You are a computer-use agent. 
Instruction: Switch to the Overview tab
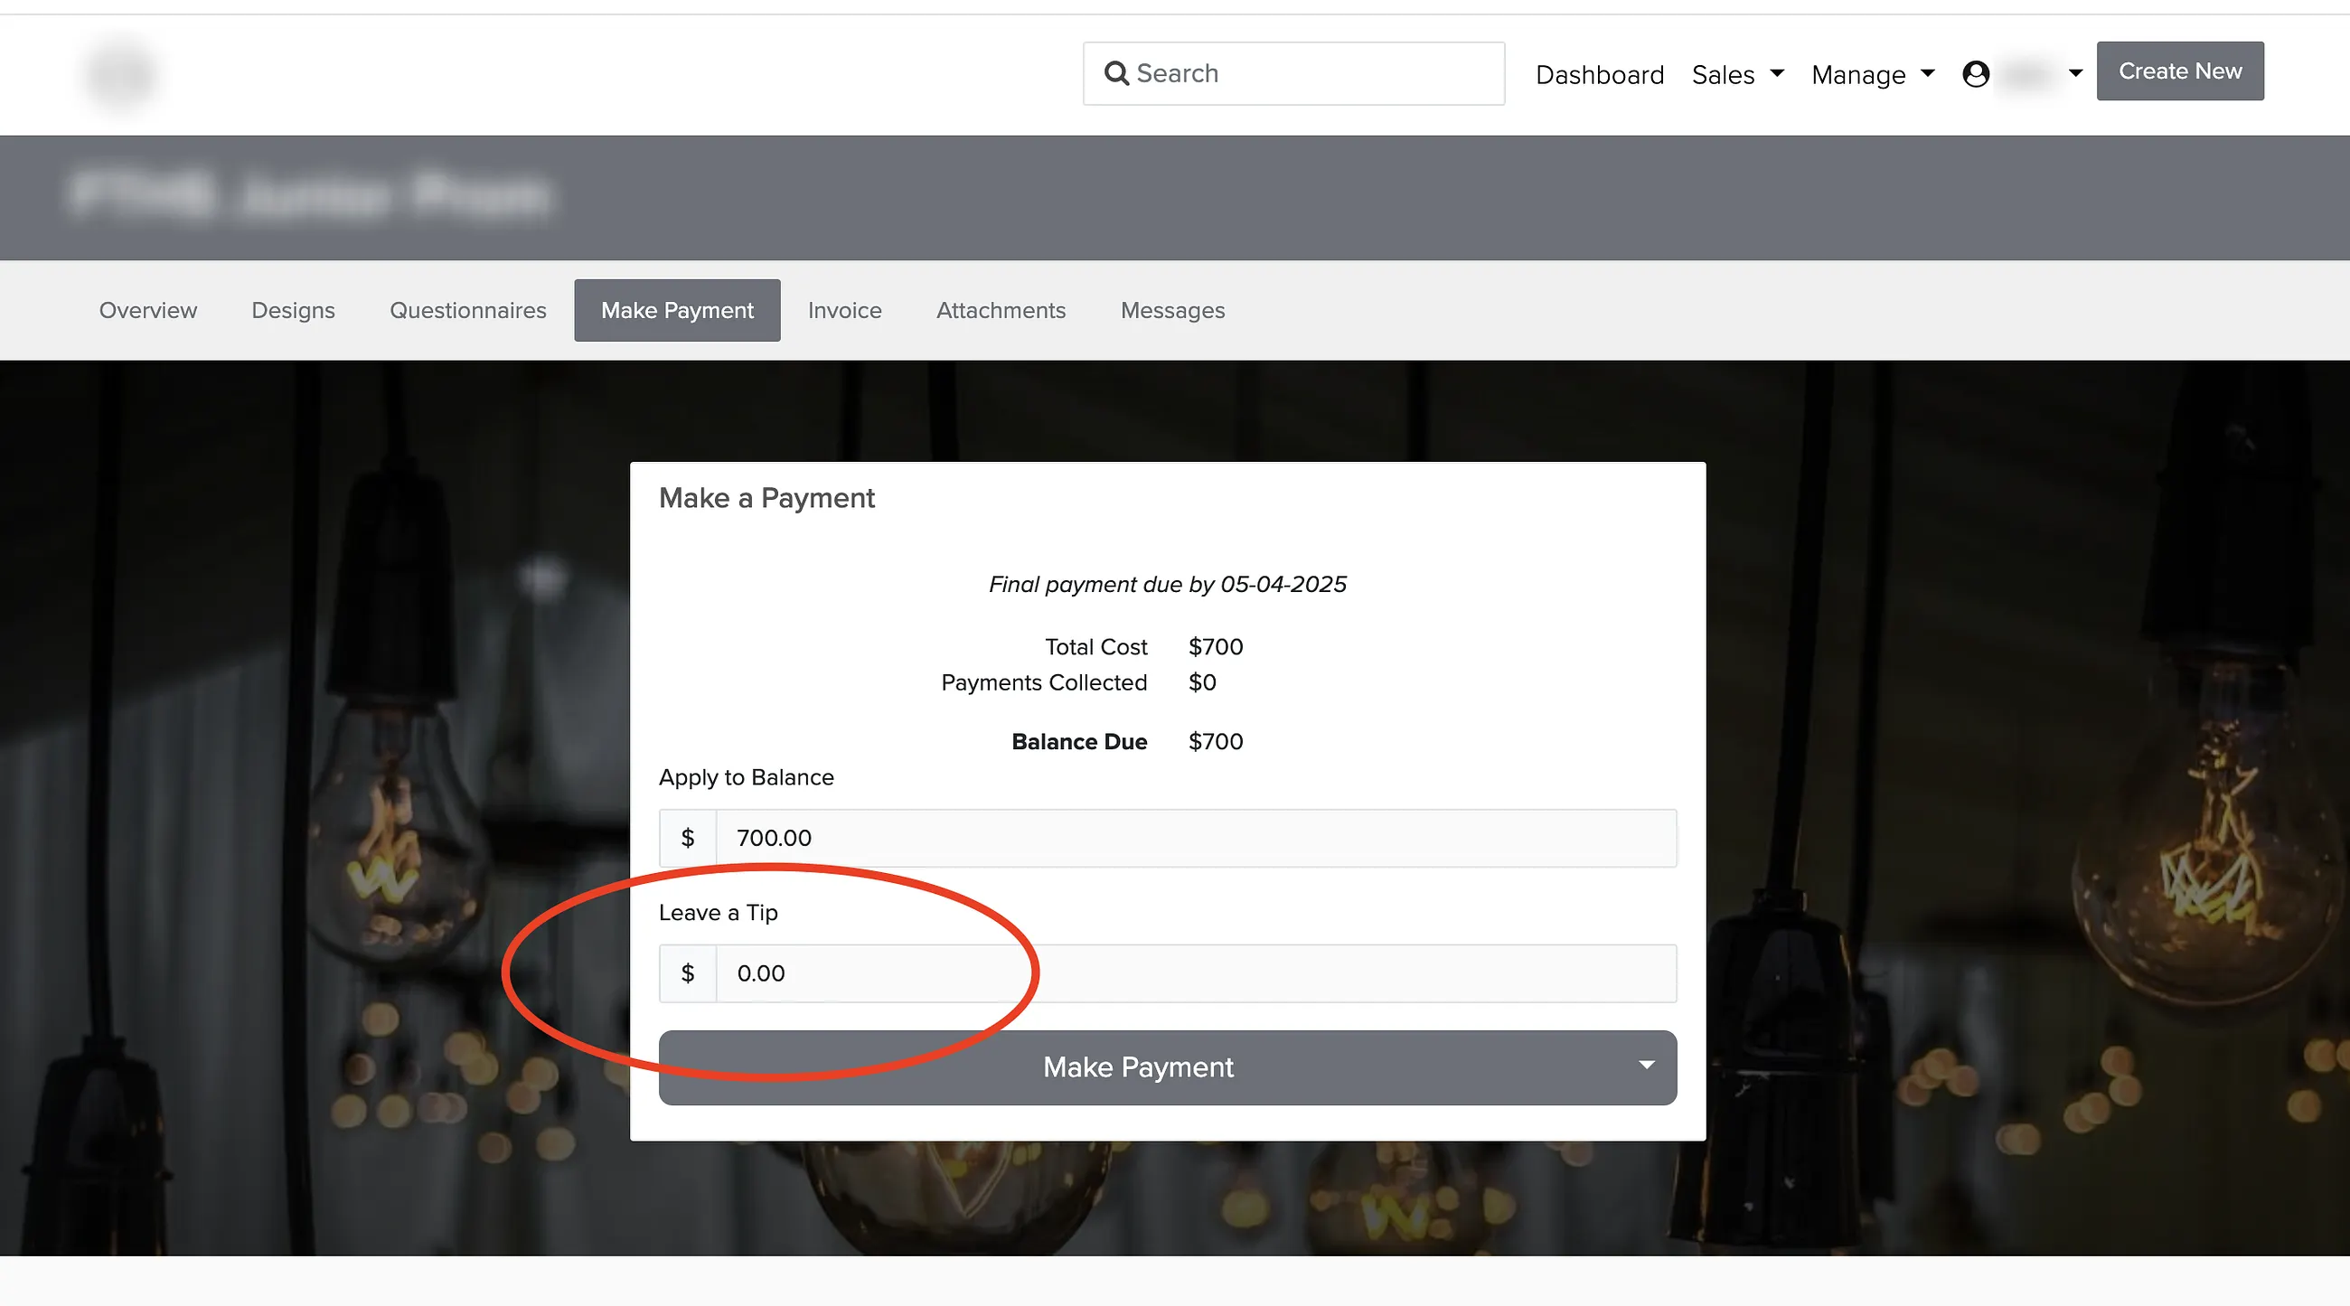[148, 310]
